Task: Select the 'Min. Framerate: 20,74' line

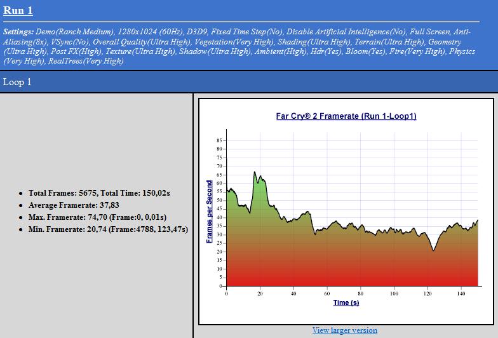Action: click(x=108, y=229)
